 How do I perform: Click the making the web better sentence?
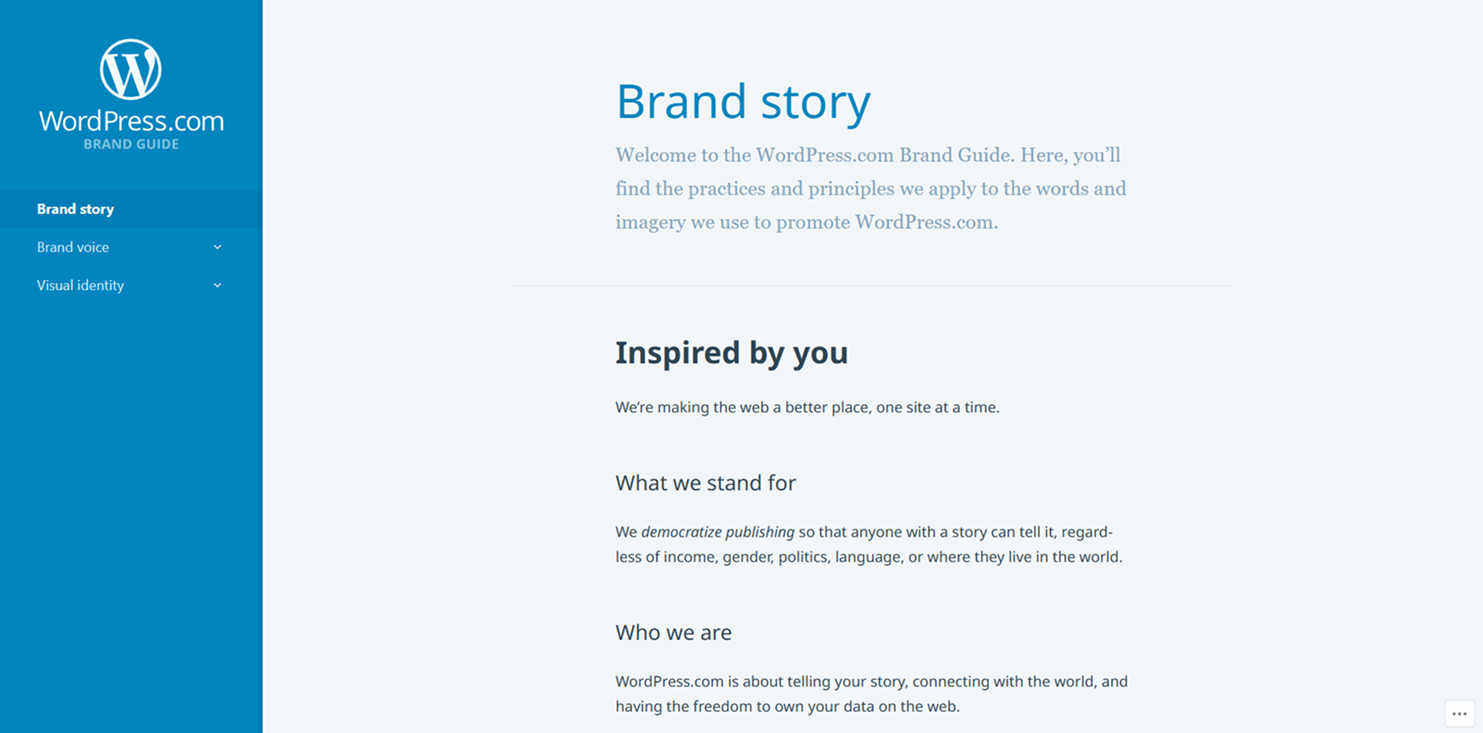807,407
